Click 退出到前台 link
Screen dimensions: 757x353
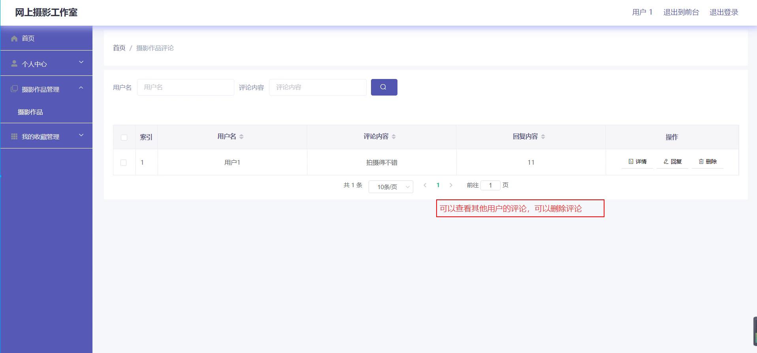tap(681, 12)
